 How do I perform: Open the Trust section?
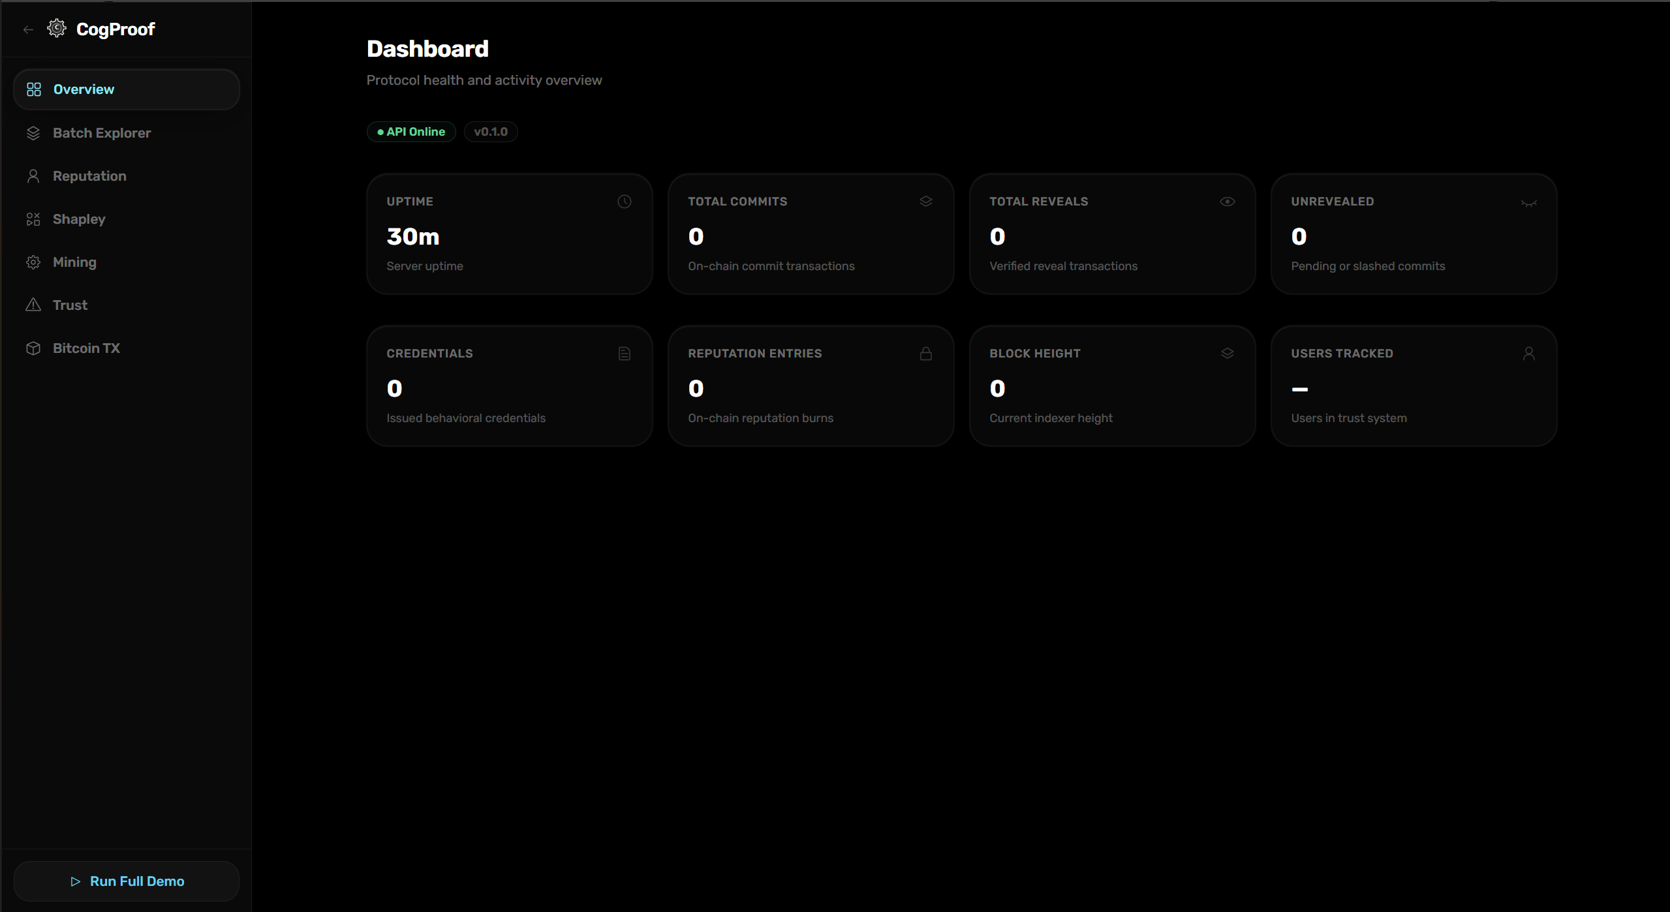(70, 305)
